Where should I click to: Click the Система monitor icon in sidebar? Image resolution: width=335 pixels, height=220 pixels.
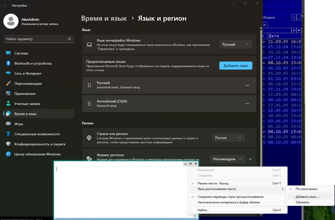[x=8, y=53]
